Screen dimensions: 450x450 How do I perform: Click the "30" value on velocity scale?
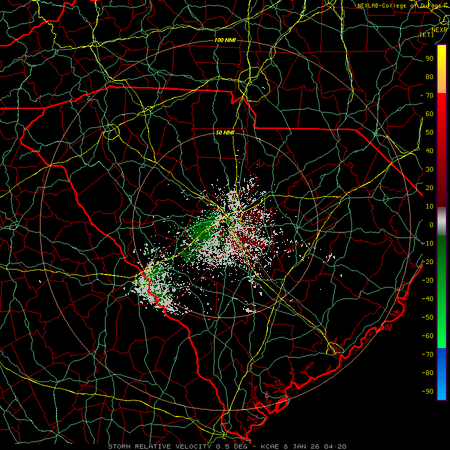tap(429, 169)
